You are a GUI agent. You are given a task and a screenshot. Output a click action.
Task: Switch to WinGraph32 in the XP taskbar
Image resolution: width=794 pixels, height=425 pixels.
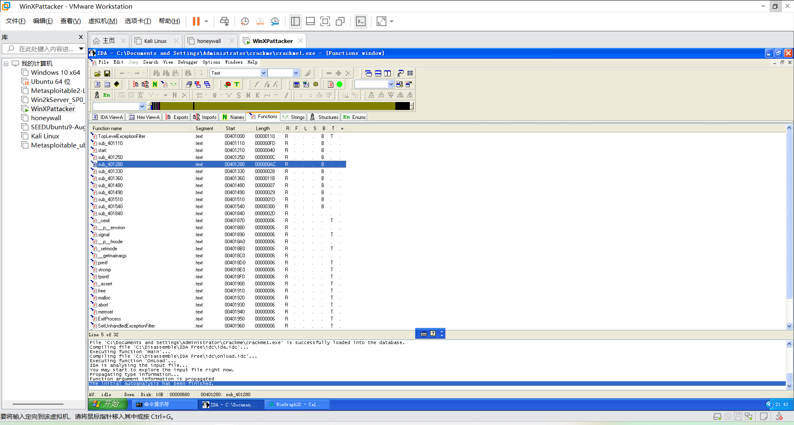tap(297, 405)
